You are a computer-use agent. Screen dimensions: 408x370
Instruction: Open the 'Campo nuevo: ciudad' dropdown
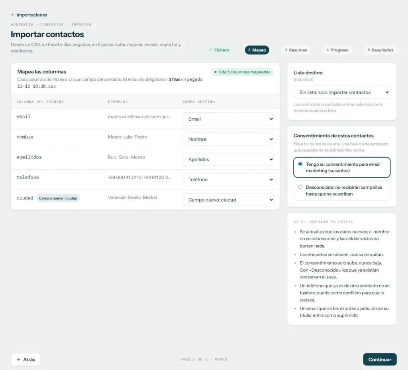(228, 200)
